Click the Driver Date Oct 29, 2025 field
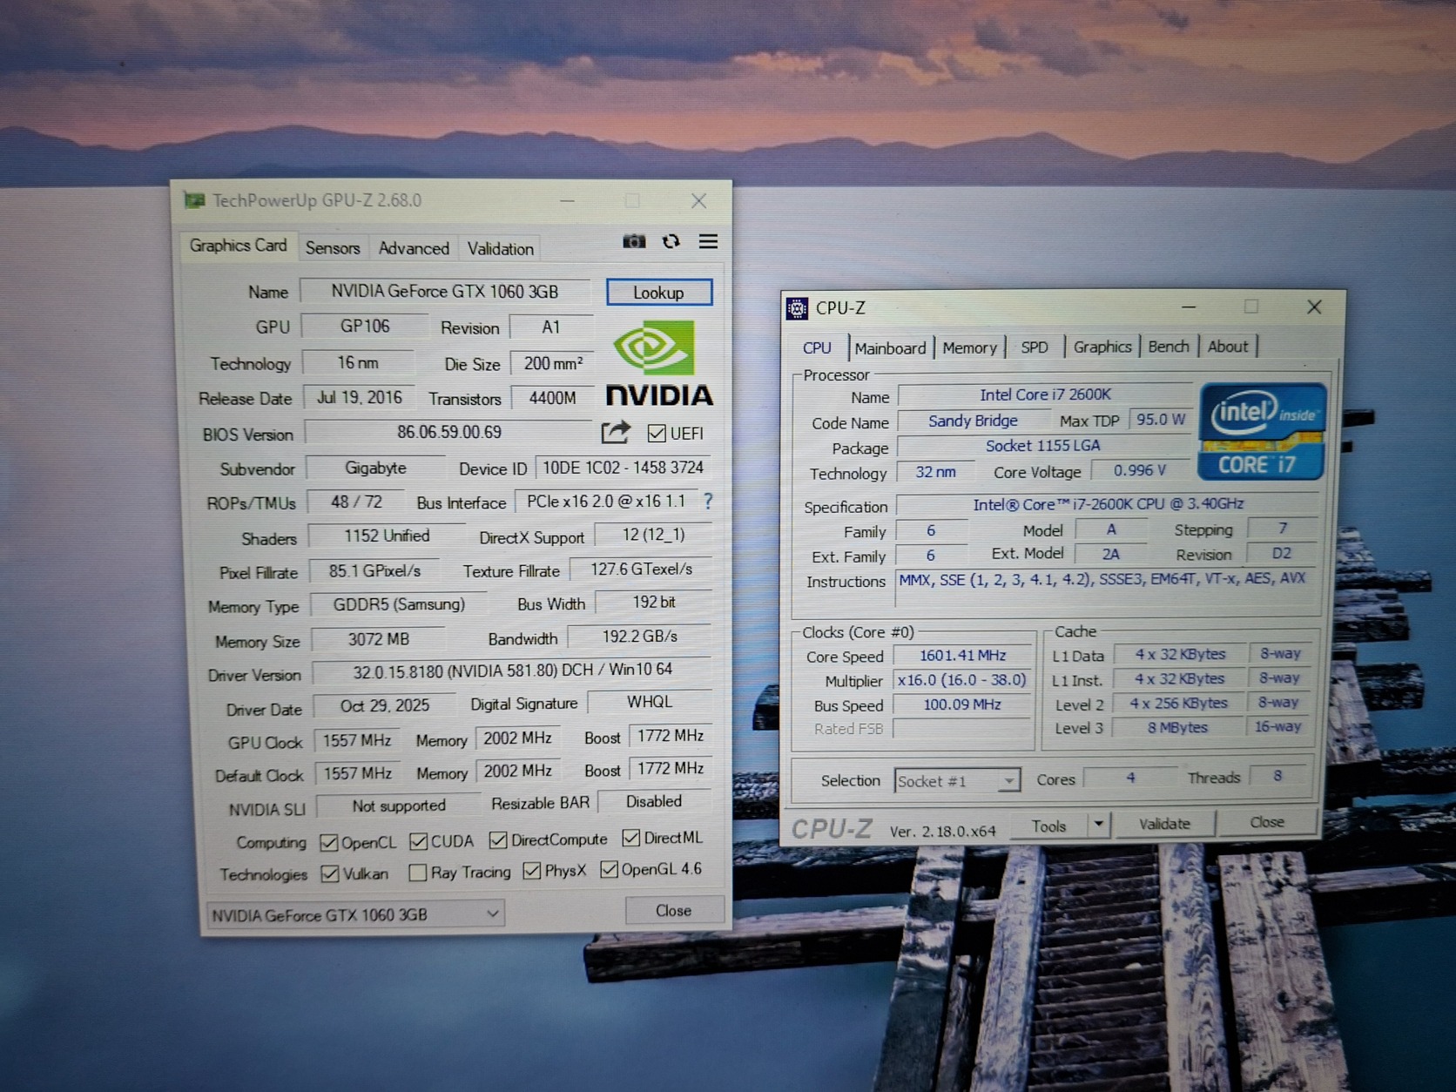 click(x=385, y=705)
